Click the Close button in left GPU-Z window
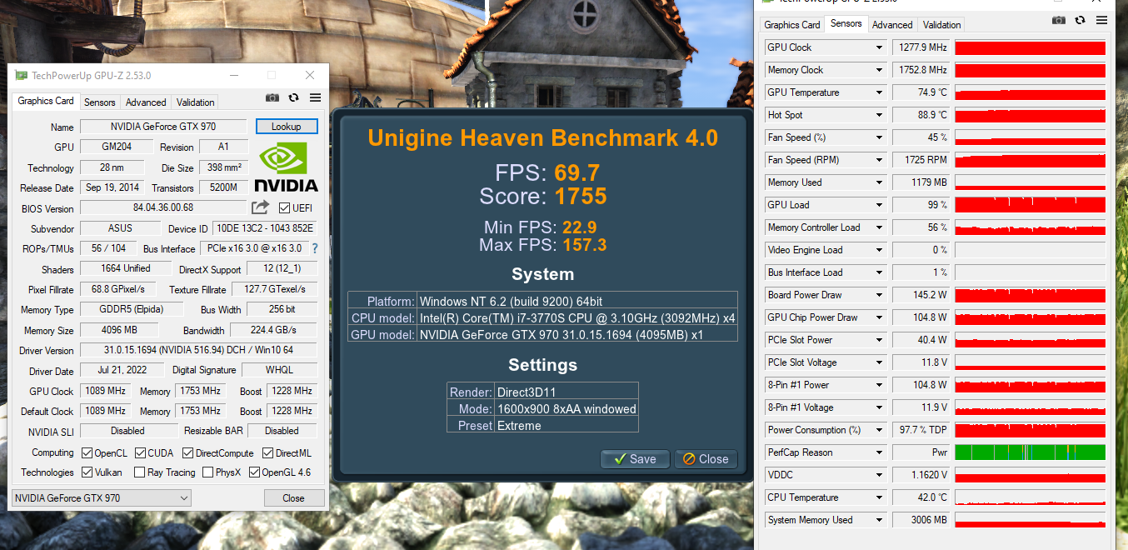The image size is (1128, 550). coord(293,498)
